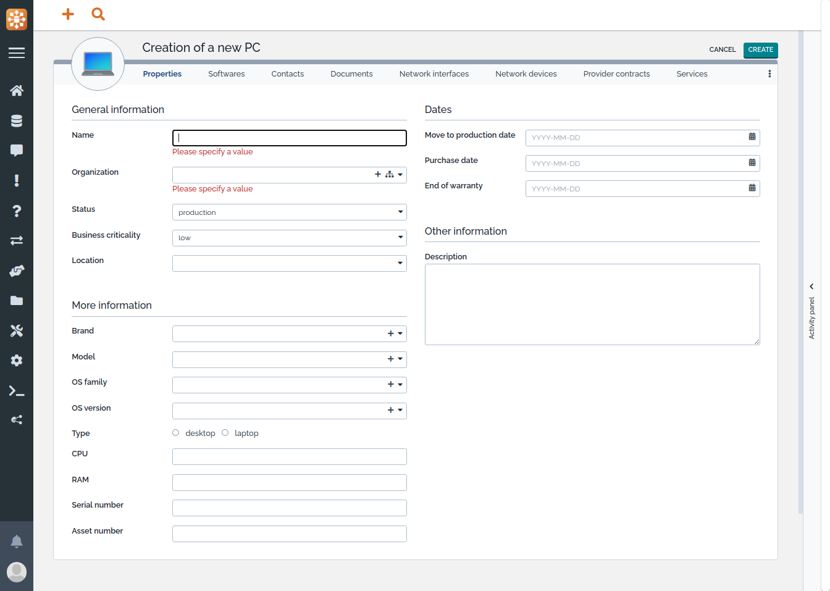Screen dimensions: 830x591
Task: Open the wrench tools icon in sidebar
Action: coord(17,331)
